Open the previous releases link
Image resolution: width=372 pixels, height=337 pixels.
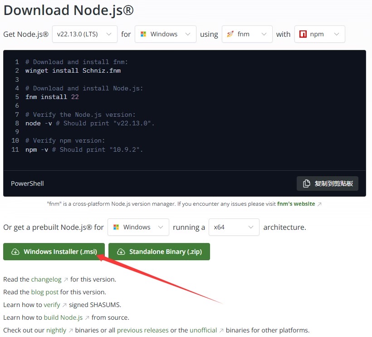pyautogui.click(x=142, y=330)
